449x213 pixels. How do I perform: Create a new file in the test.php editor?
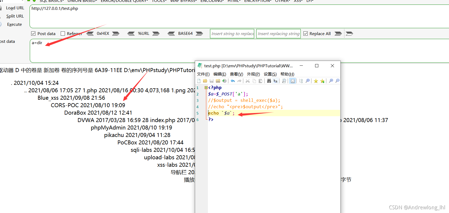(199, 81)
